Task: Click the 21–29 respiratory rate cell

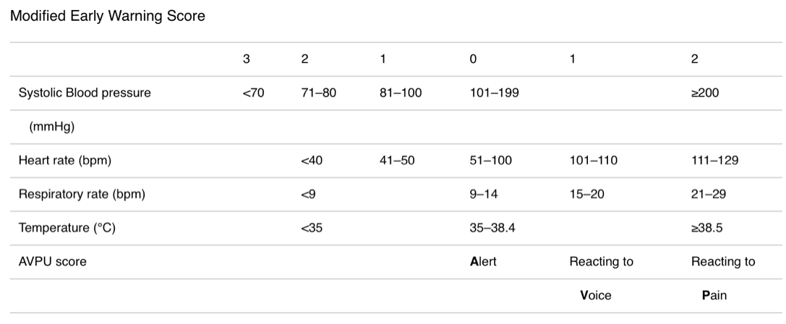Action: 709,194
